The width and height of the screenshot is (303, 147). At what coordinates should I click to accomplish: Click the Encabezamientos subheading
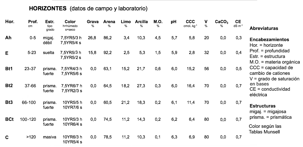coord(269,40)
